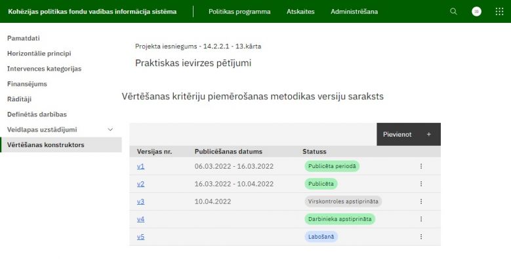This screenshot has height=259, width=511.
Task: Open the three-dot menu for version v5
Action: [x=421, y=237]
